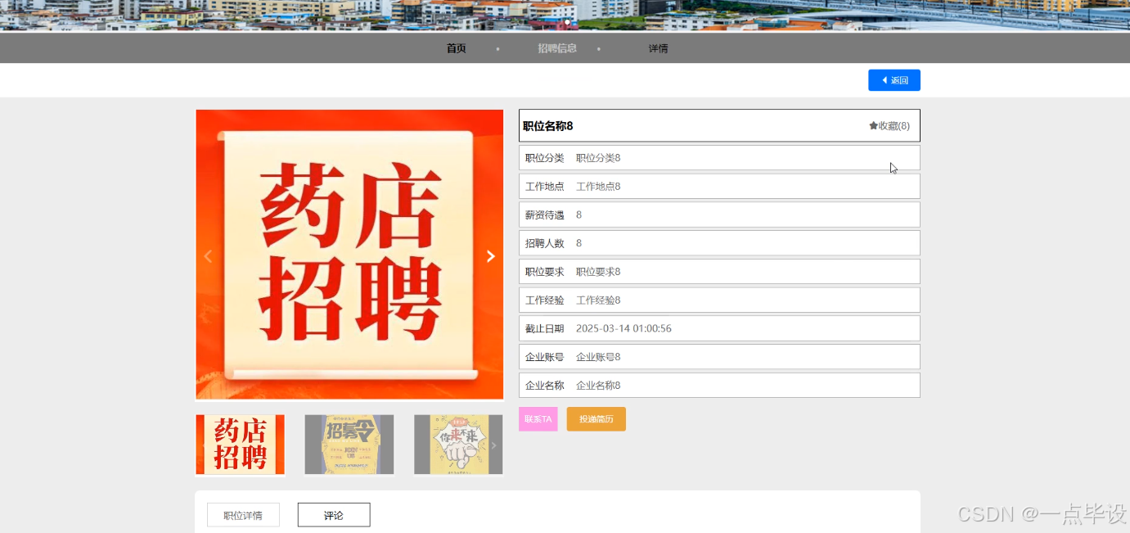Click the star favorite icon next to 收藏(8)
Viewport: 1130px width, 533px height.
871,124
